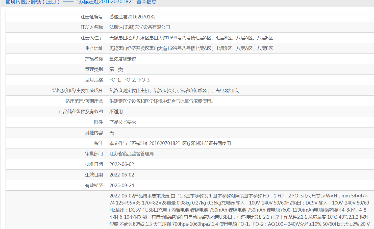Select the 批准日期 value 2022-06-02
374x229 pixels.
click(122, 164)
